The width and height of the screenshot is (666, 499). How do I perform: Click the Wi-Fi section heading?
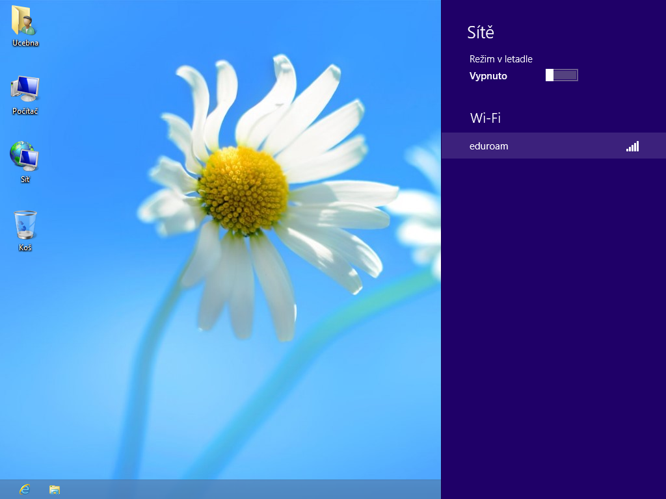point(485,118)
